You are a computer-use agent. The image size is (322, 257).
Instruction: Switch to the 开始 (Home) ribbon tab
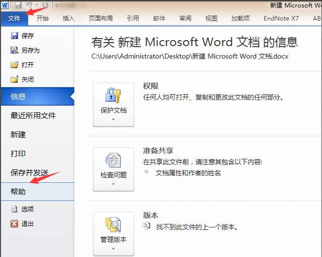pos(43,19)
